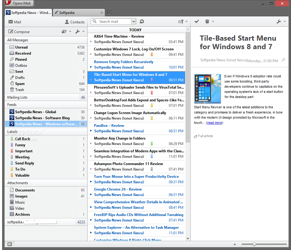Click the Contacts button
Image resolution: width=291 pixels, height=250 pixels.
click(74, 22)
